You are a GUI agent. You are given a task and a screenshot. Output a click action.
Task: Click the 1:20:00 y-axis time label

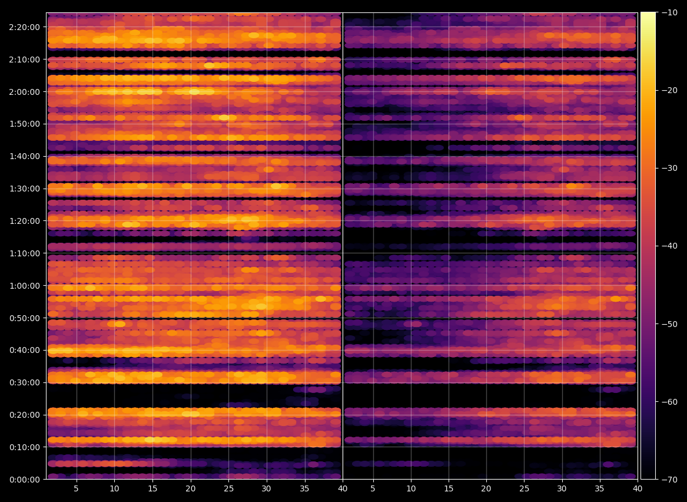click(24, 221)
